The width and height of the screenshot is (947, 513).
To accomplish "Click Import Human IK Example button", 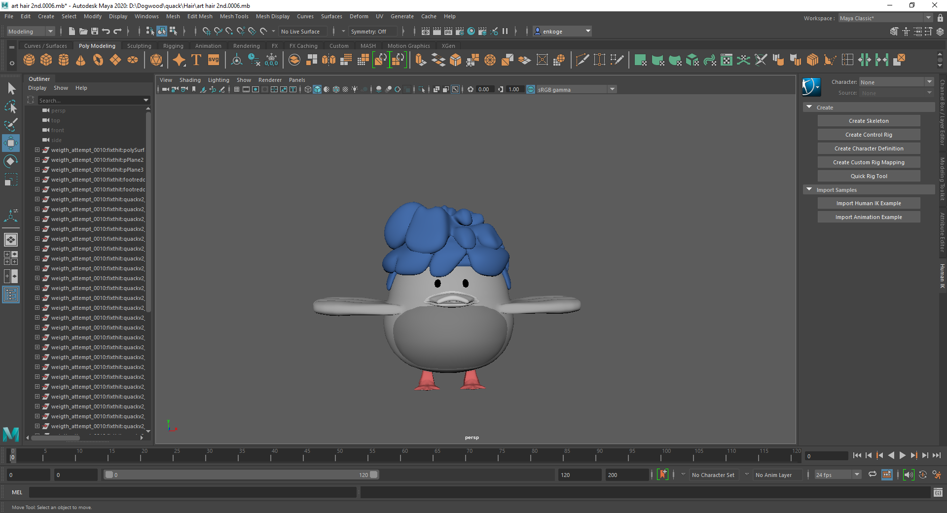I will (869, 203).
